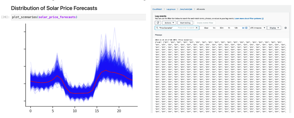Clear the filter text with the X icon
294x118 pixels.
tap(196, 28)
